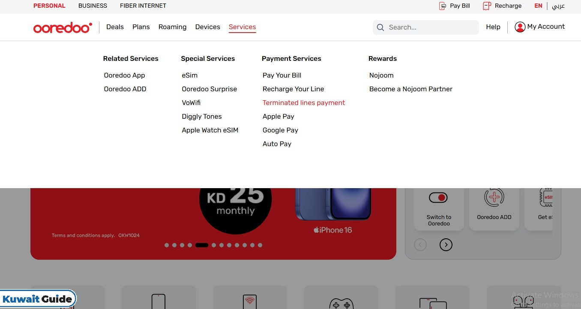Open Terminated lines payment link
581x309 pixels.
pos(304,103)
